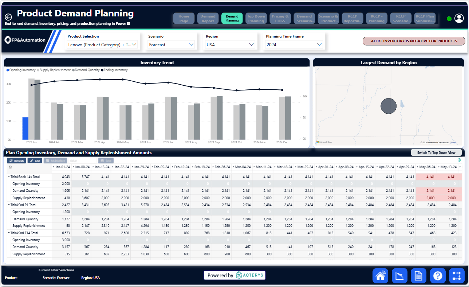Collapse the ThinkPad T14 Total row

[9, 233]
